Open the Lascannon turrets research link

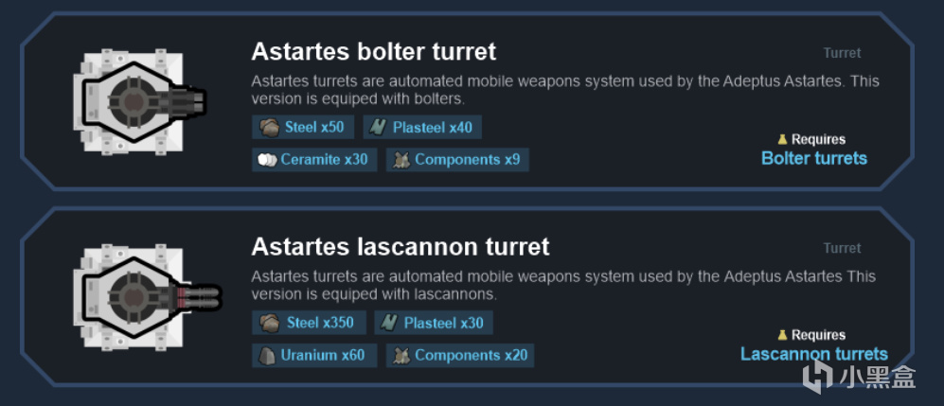813,354
